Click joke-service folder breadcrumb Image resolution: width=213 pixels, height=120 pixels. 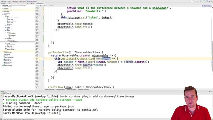[x=22, y=1]
